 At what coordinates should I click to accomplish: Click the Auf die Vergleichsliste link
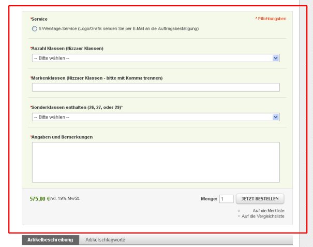(x=263, y=216)
